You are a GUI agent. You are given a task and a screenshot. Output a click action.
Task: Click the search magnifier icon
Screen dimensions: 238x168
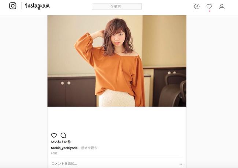112,7
